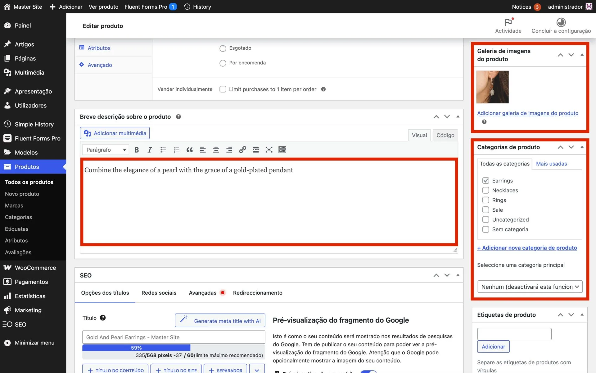Check the Necklaces category checkbox
Image resolution: width=596 pixels, height=373 pixels.
point(485,190)
